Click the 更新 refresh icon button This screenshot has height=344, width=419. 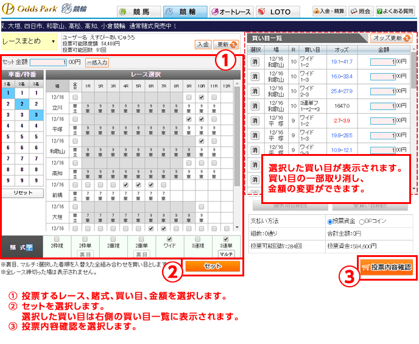click(226, 44)
